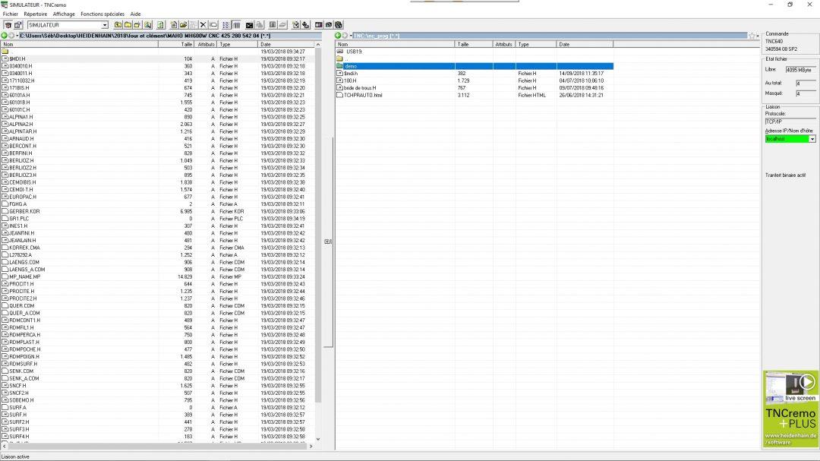Click the folder search toolbar icon
The height and width of the screenshot is (461, 820).
148,25
